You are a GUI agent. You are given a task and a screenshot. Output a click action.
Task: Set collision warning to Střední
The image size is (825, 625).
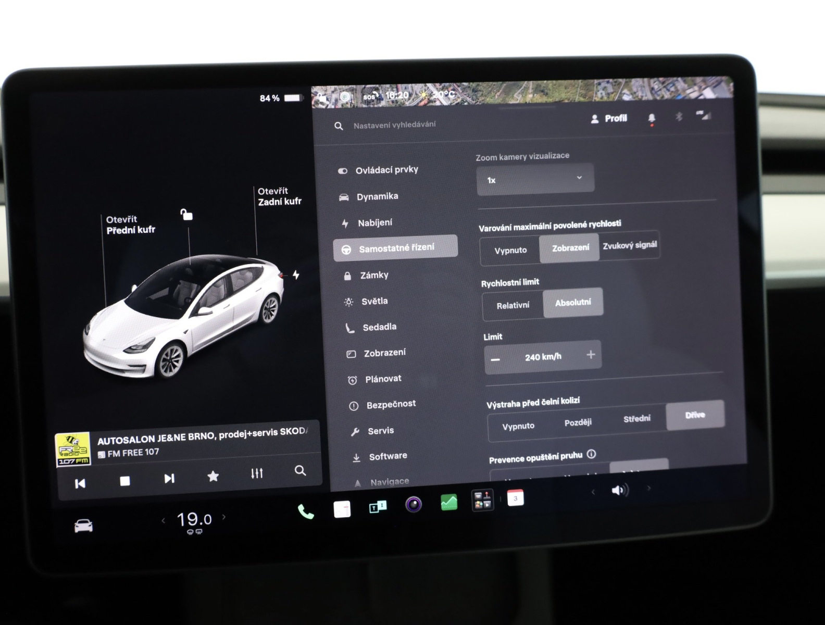tap(637, 419)
